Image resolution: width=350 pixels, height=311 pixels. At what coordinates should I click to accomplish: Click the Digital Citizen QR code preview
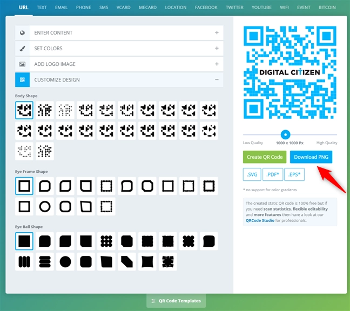tap(290, 72)
